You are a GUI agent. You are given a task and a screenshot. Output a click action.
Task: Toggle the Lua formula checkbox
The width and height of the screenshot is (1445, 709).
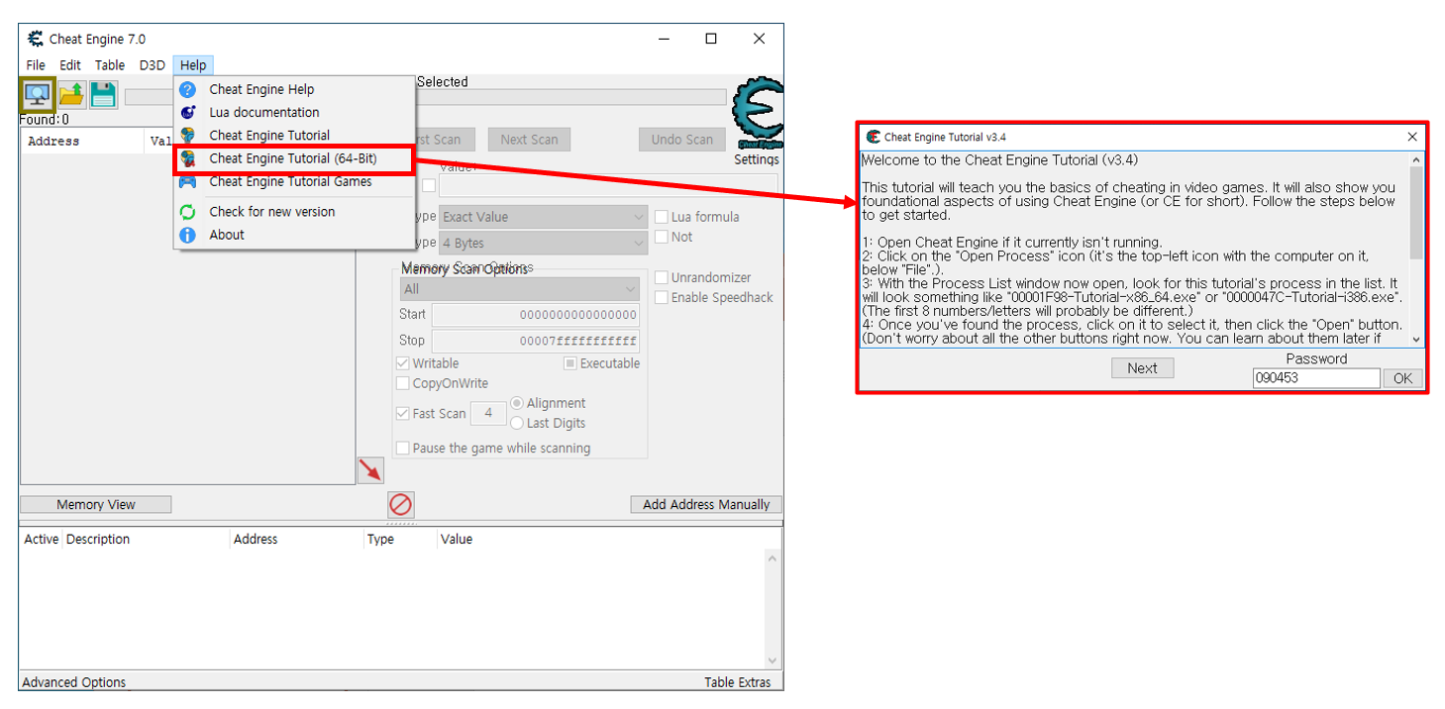662,217
